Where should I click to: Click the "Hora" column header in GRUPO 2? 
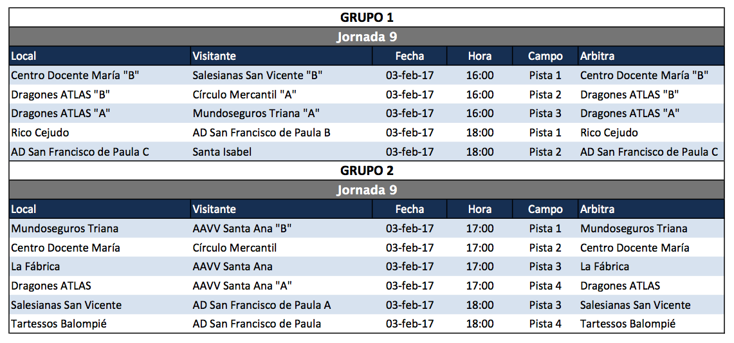coord(480,209)
